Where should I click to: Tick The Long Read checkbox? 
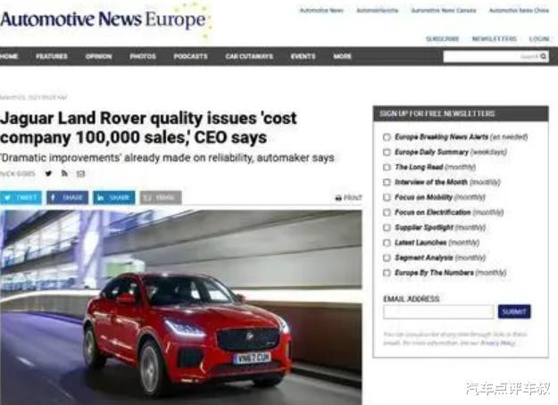(387, 167)
